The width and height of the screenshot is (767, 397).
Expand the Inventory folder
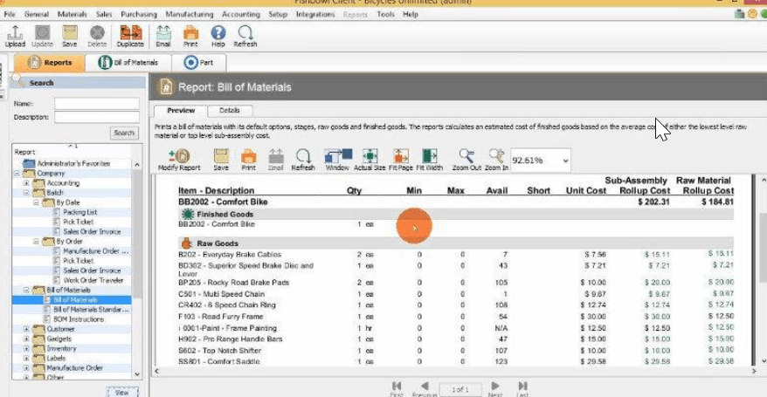tap(26, 349)
